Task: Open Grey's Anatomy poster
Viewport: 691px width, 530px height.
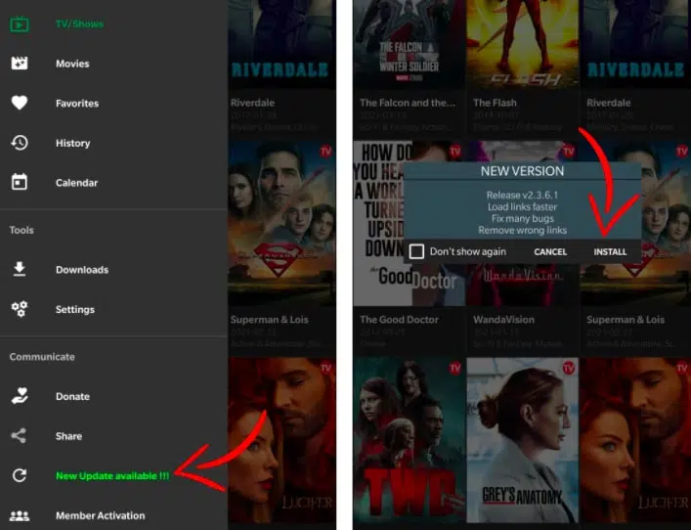Action: coord(523,440)
